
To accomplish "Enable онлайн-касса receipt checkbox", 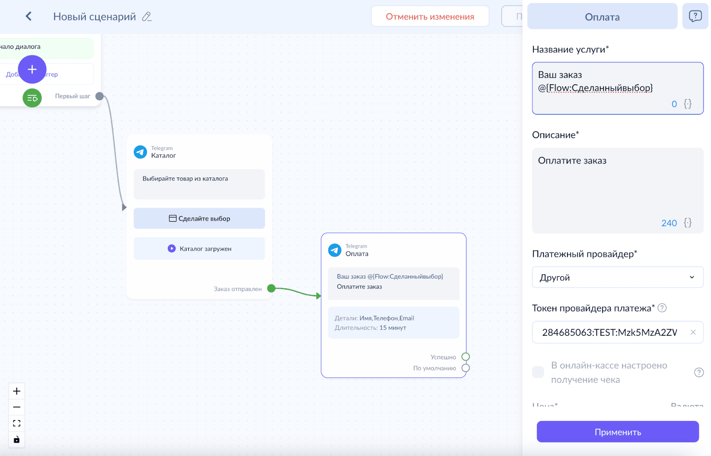I will [538, 372].
